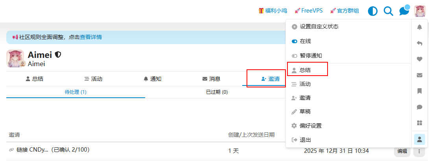The height and width of the screenshot is (165, 429).
Task: Open the search magnifier icon
Action: 388,11
